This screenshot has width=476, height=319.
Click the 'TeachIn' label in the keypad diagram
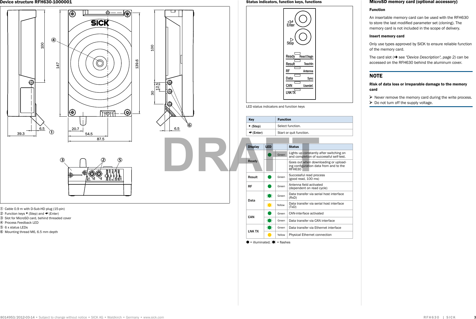[x=308, y=64]
